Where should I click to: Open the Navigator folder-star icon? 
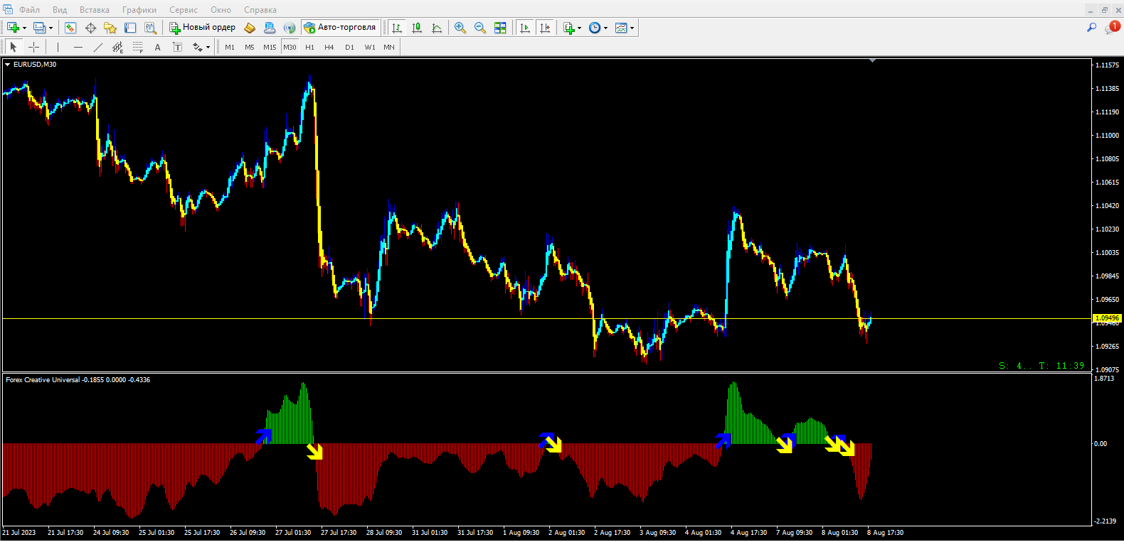click(110, 28)
